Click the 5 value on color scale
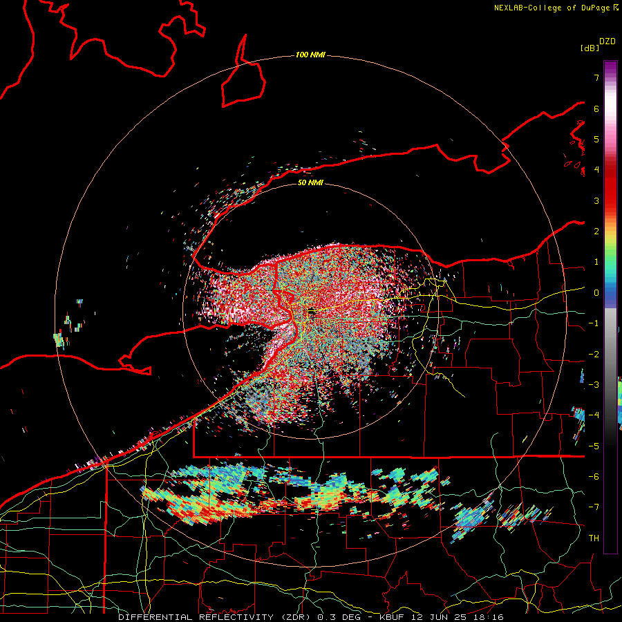This screenshot has width=622, height=622. click(x=596, y=139)
